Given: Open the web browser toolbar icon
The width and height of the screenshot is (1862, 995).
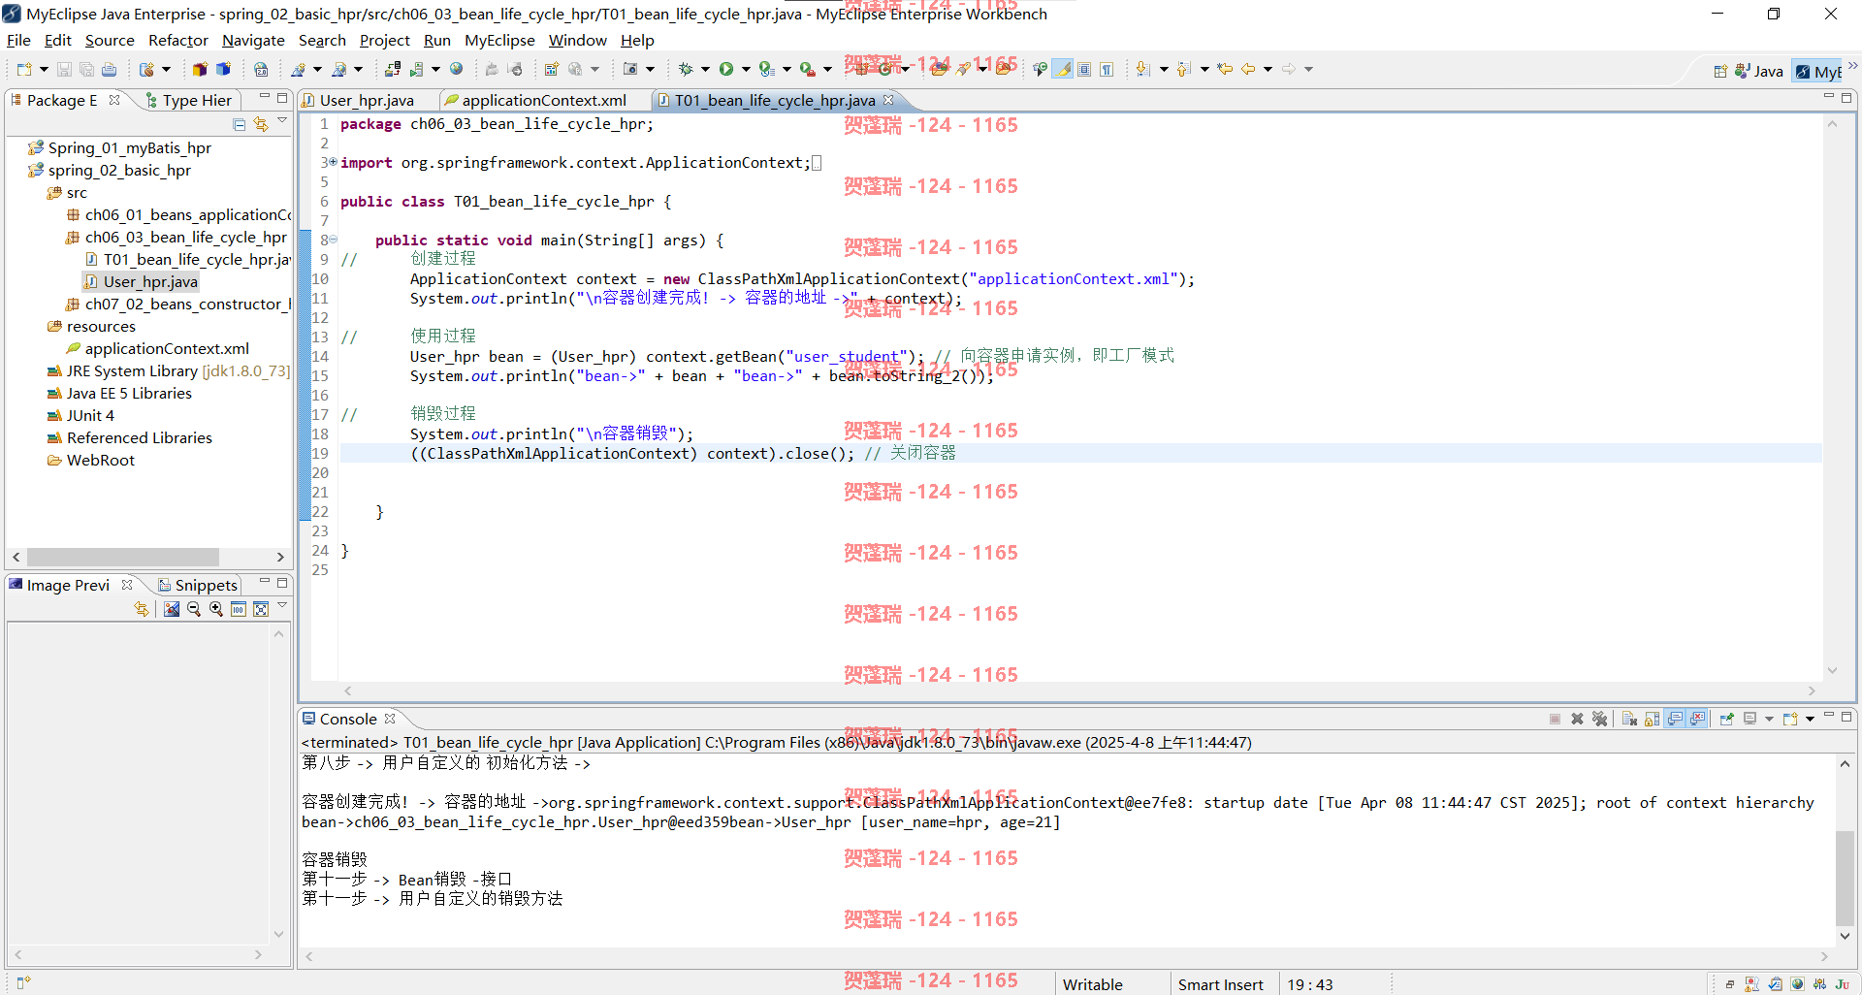Looking at the screenshot, I should 456,69.
